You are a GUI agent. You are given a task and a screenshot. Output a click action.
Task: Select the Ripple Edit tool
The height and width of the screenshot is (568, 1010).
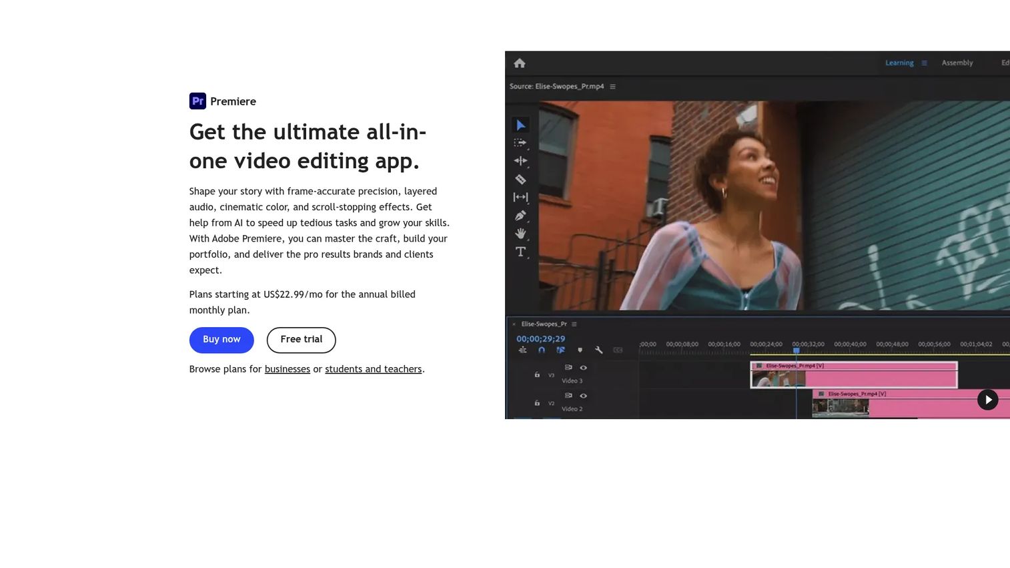[x=520, y=161]
